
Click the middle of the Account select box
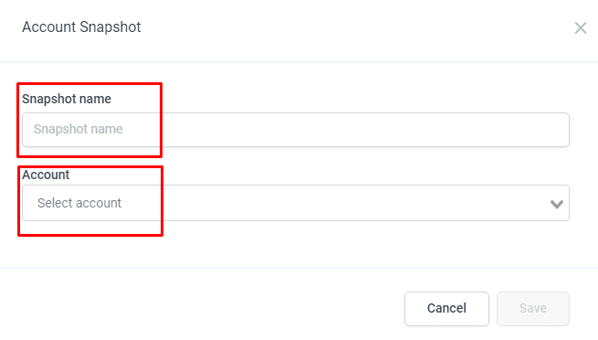pyautogui.click(x=296, y=203)
